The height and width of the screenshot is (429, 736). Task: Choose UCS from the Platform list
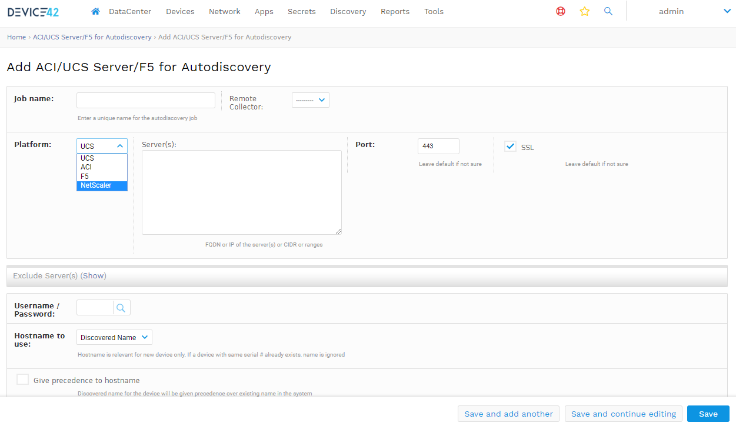[x=102, y=158]
